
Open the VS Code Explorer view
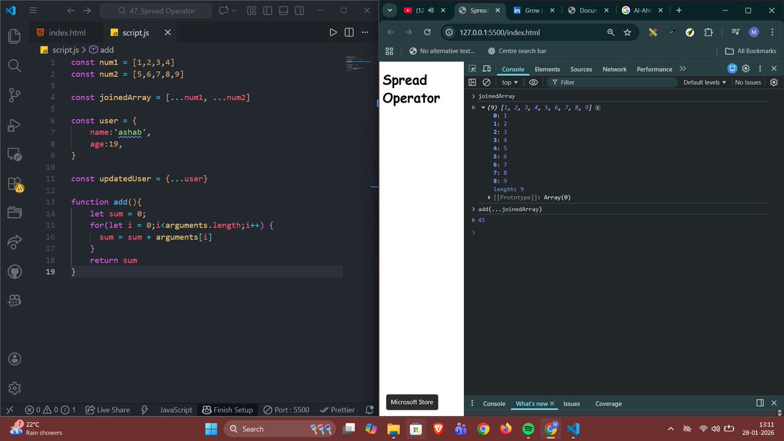click(14, 36)
